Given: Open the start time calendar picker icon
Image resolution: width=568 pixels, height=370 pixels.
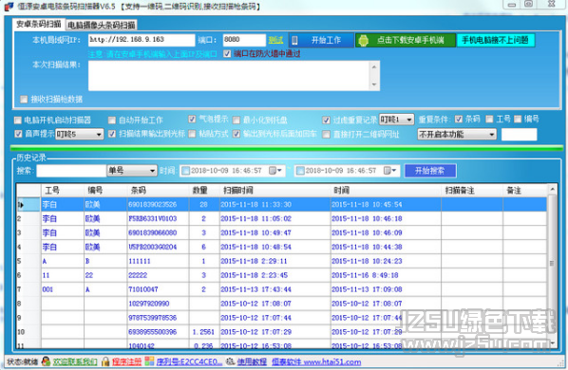Looking at the screenshot, I should pyautogui.click(x=275, y=171).
